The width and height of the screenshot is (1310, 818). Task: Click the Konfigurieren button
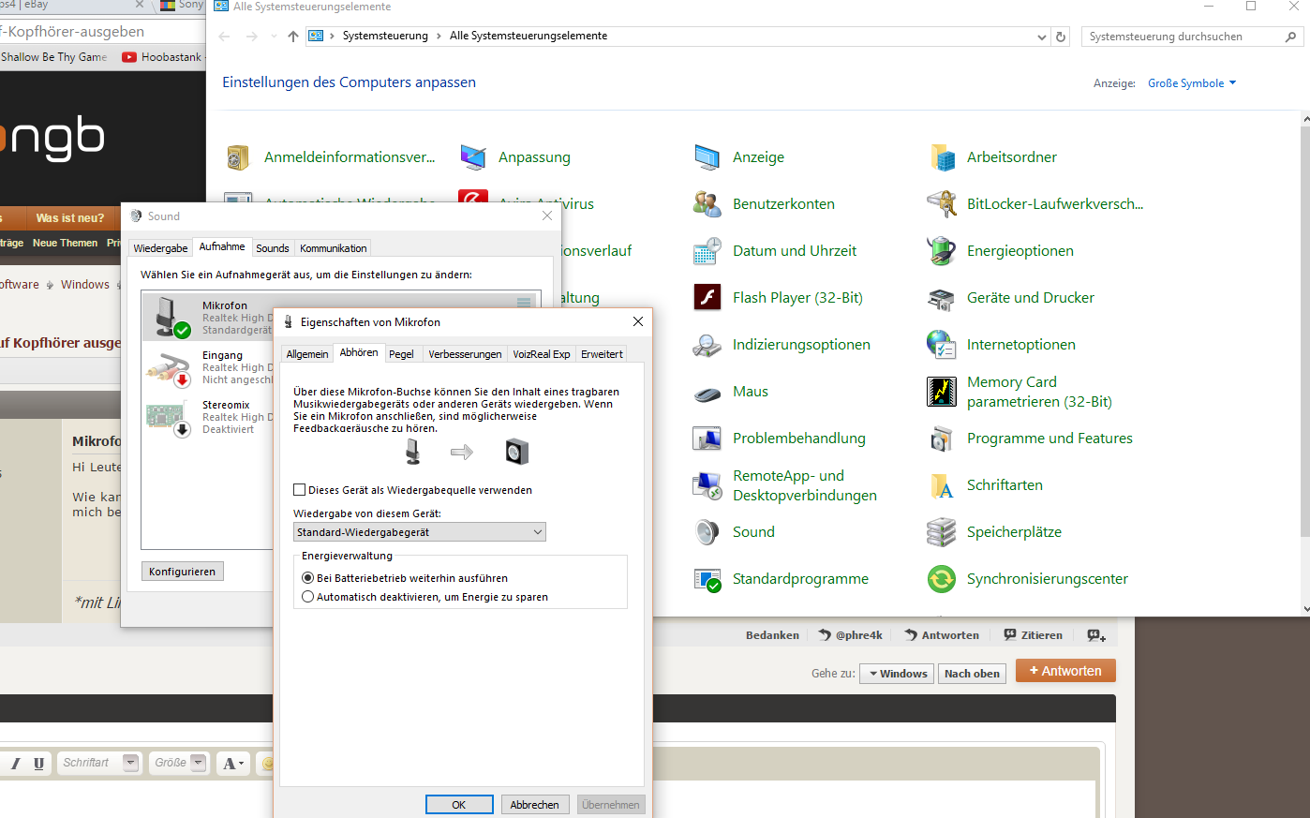click(x=182, y=572)
